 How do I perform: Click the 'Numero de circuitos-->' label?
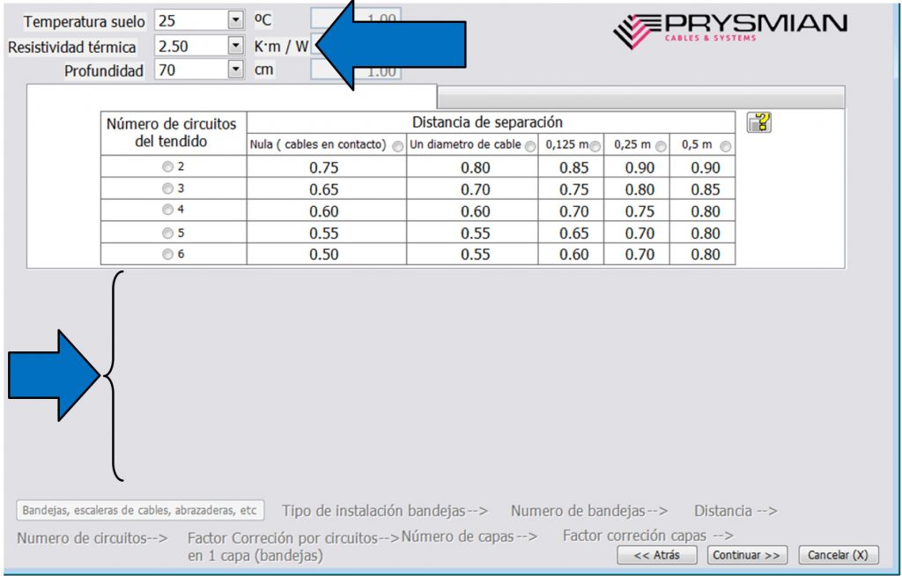click(x=92, y=538)
